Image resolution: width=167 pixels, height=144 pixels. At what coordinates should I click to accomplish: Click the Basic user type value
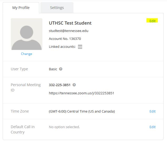[53, 69]
